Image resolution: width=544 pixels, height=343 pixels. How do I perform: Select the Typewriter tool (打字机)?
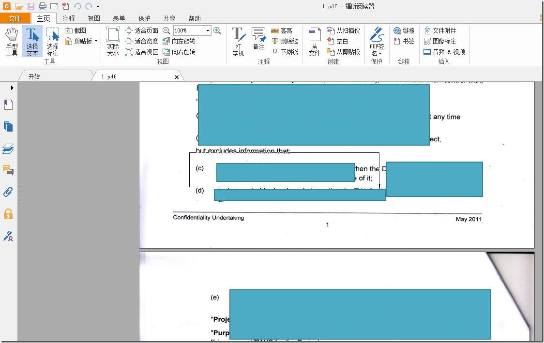pyautogui.click(x=238, y=42)
